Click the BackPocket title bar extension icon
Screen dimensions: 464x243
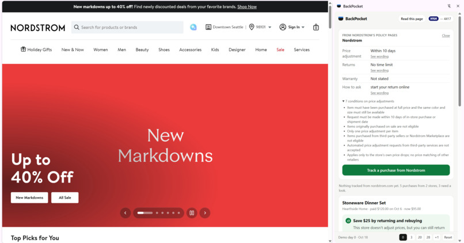(339, 6)
